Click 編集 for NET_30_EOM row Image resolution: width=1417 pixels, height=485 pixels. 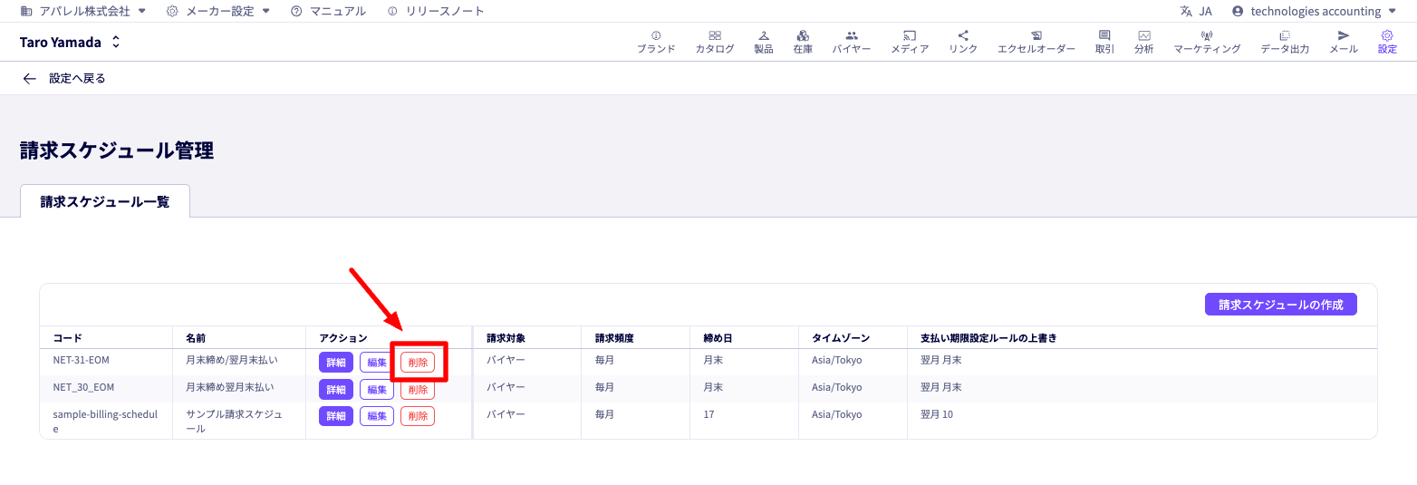click(x=377, y=390)
